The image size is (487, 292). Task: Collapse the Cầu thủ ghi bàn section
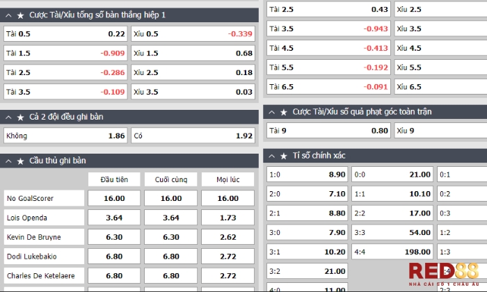[8, 161]
